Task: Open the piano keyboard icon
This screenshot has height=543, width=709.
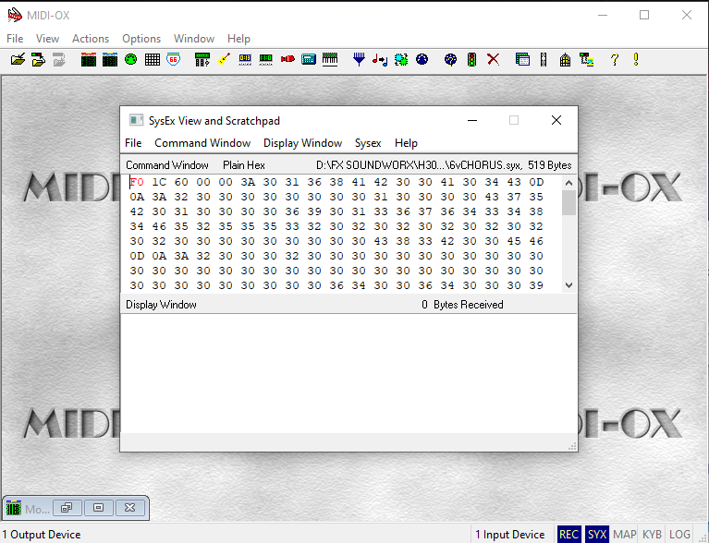Action: [330, 59]
